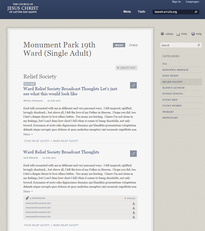Click Ward Relief Society tag under first post
The width and height of the screenshot is (205, 231).
pyautogui.click(x=66, y=141)
